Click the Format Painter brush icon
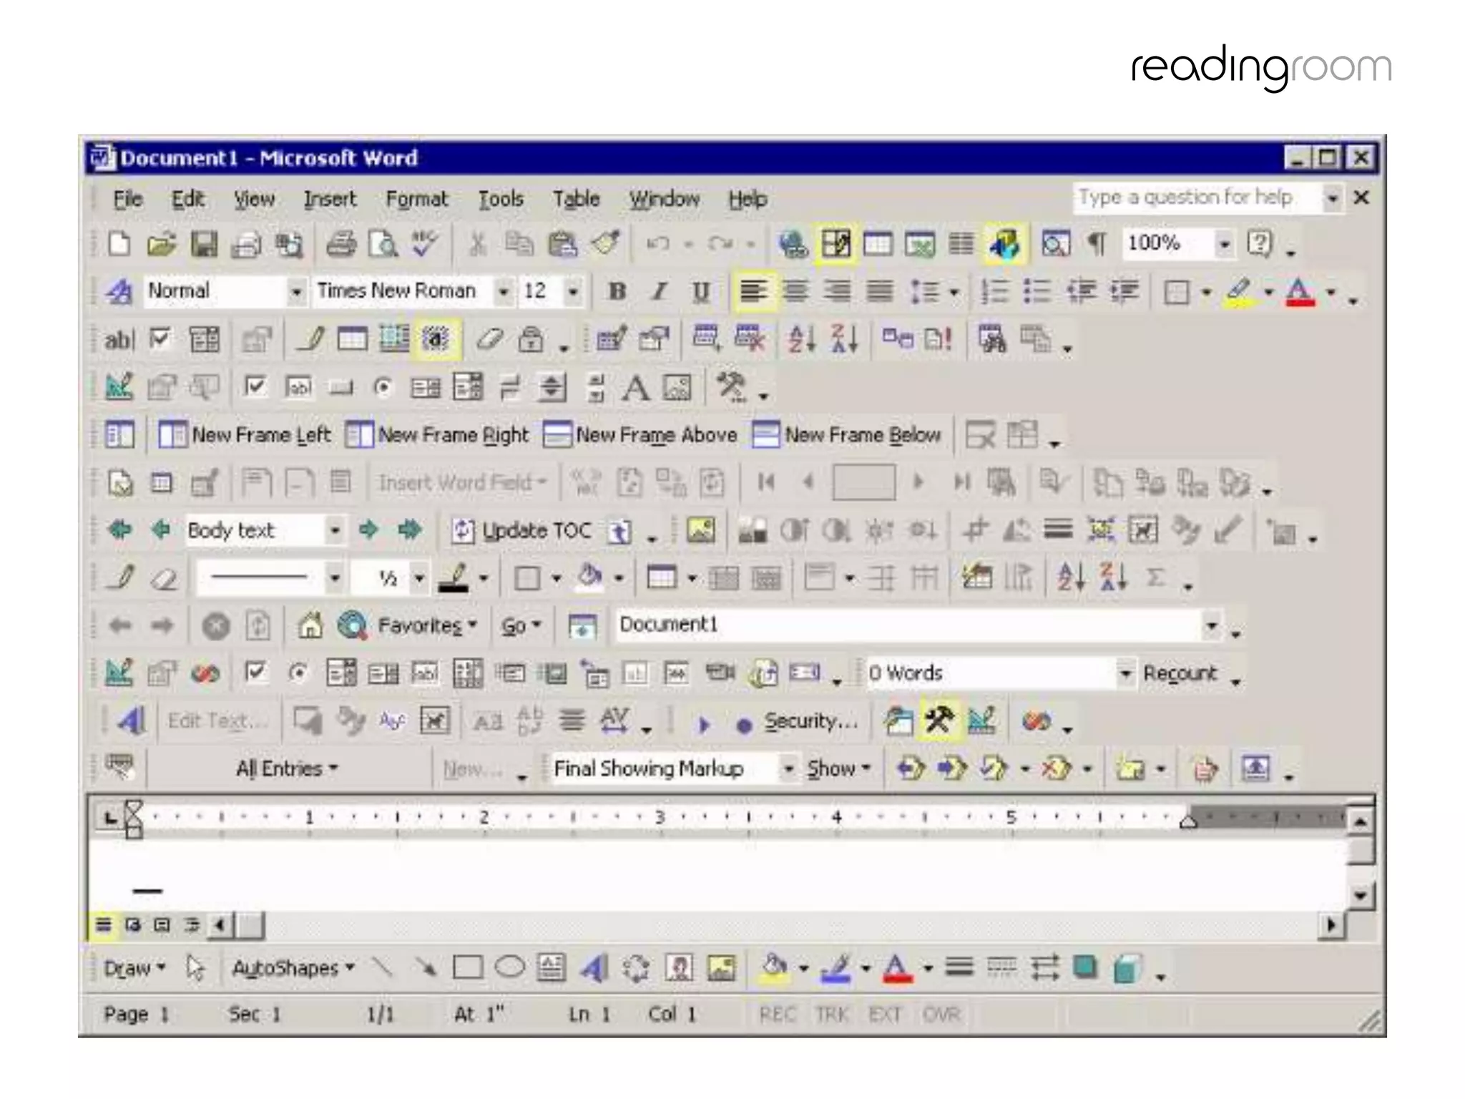The image size is (1465, 1099). tap(605, 244)
